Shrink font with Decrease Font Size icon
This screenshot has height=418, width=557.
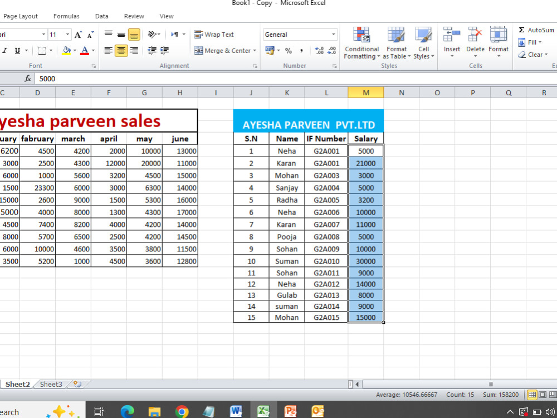90,35
